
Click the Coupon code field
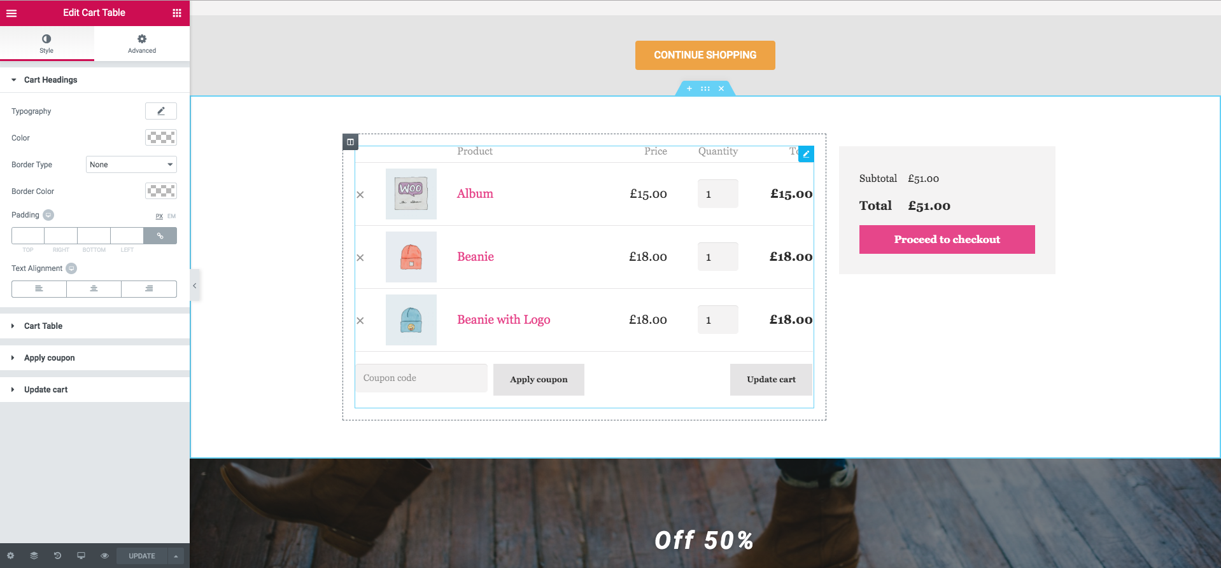point(421,378)
